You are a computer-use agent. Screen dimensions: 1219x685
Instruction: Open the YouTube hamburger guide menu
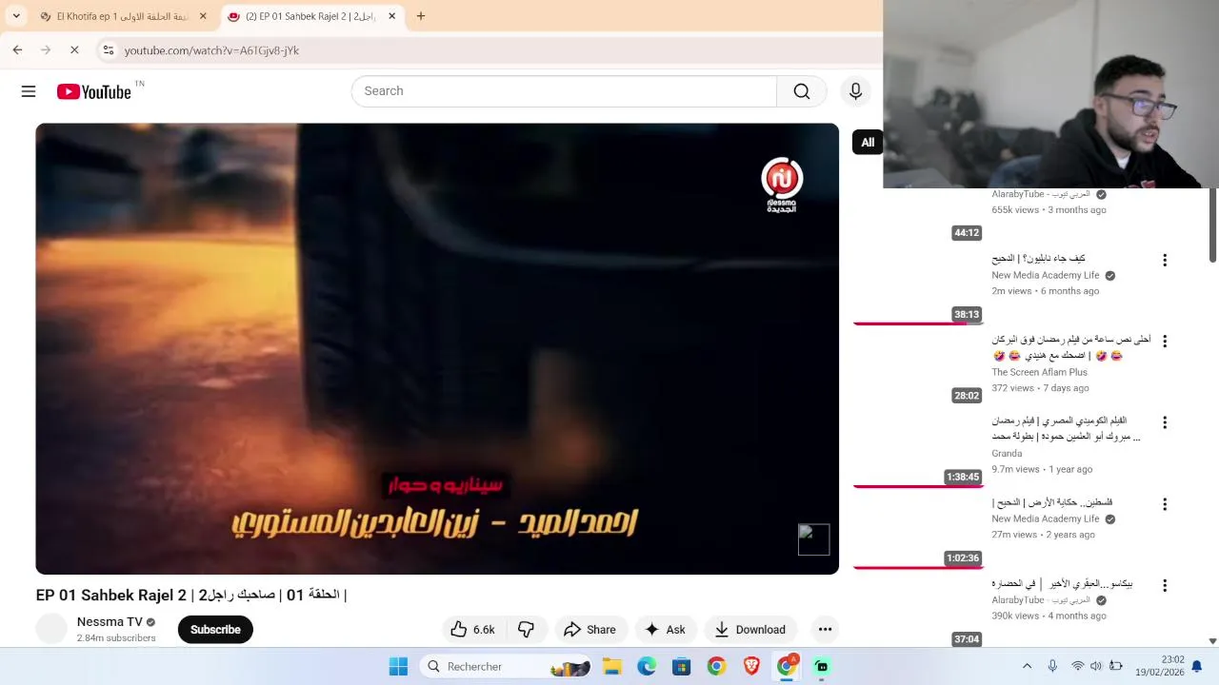point(29,91)
